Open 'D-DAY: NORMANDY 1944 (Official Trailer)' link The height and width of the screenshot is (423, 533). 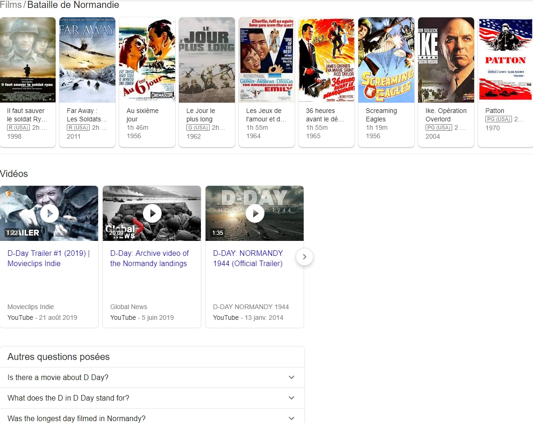point(248,258)
